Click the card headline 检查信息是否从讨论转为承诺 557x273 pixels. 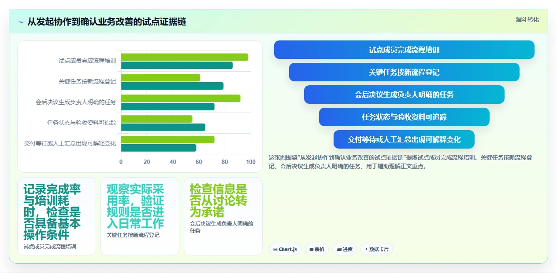(219, 200)
